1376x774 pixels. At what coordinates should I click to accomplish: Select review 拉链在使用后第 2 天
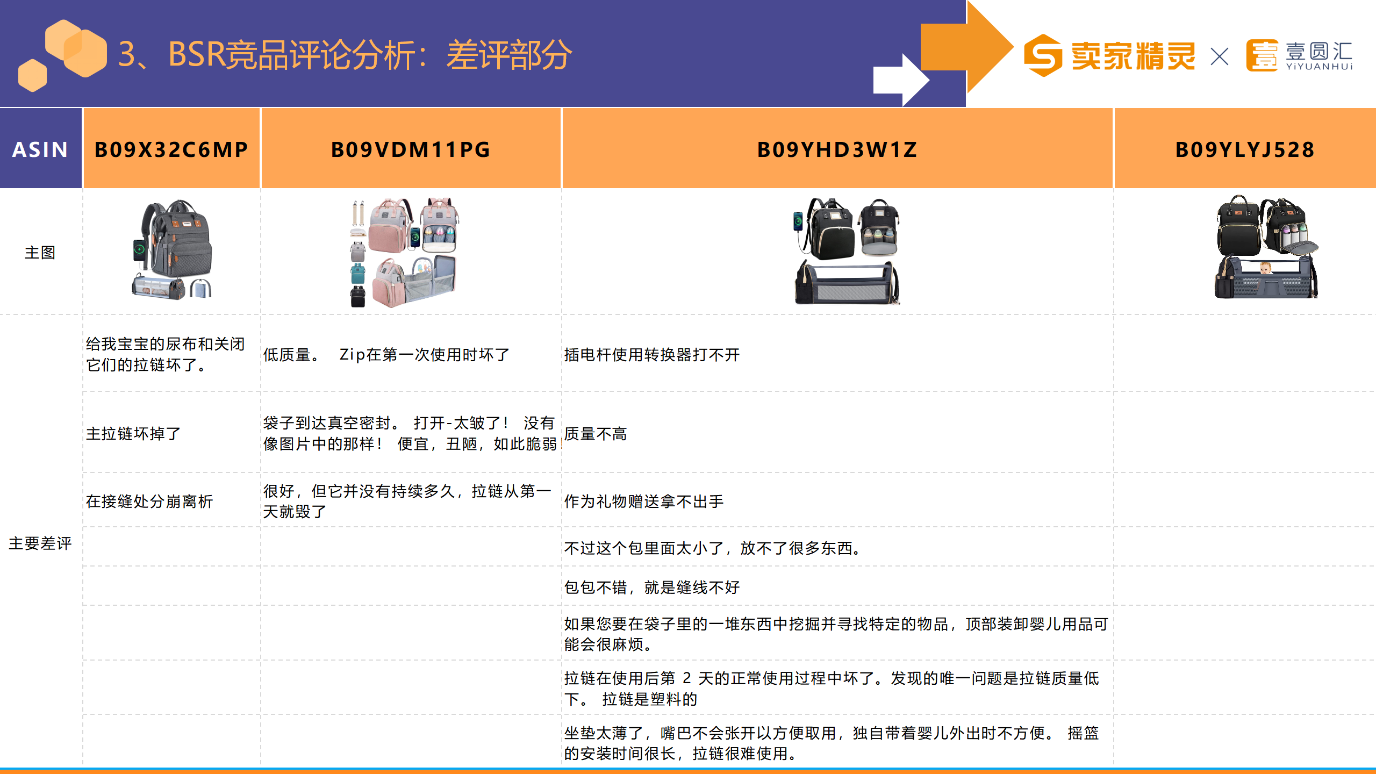[x=832, y=688]
